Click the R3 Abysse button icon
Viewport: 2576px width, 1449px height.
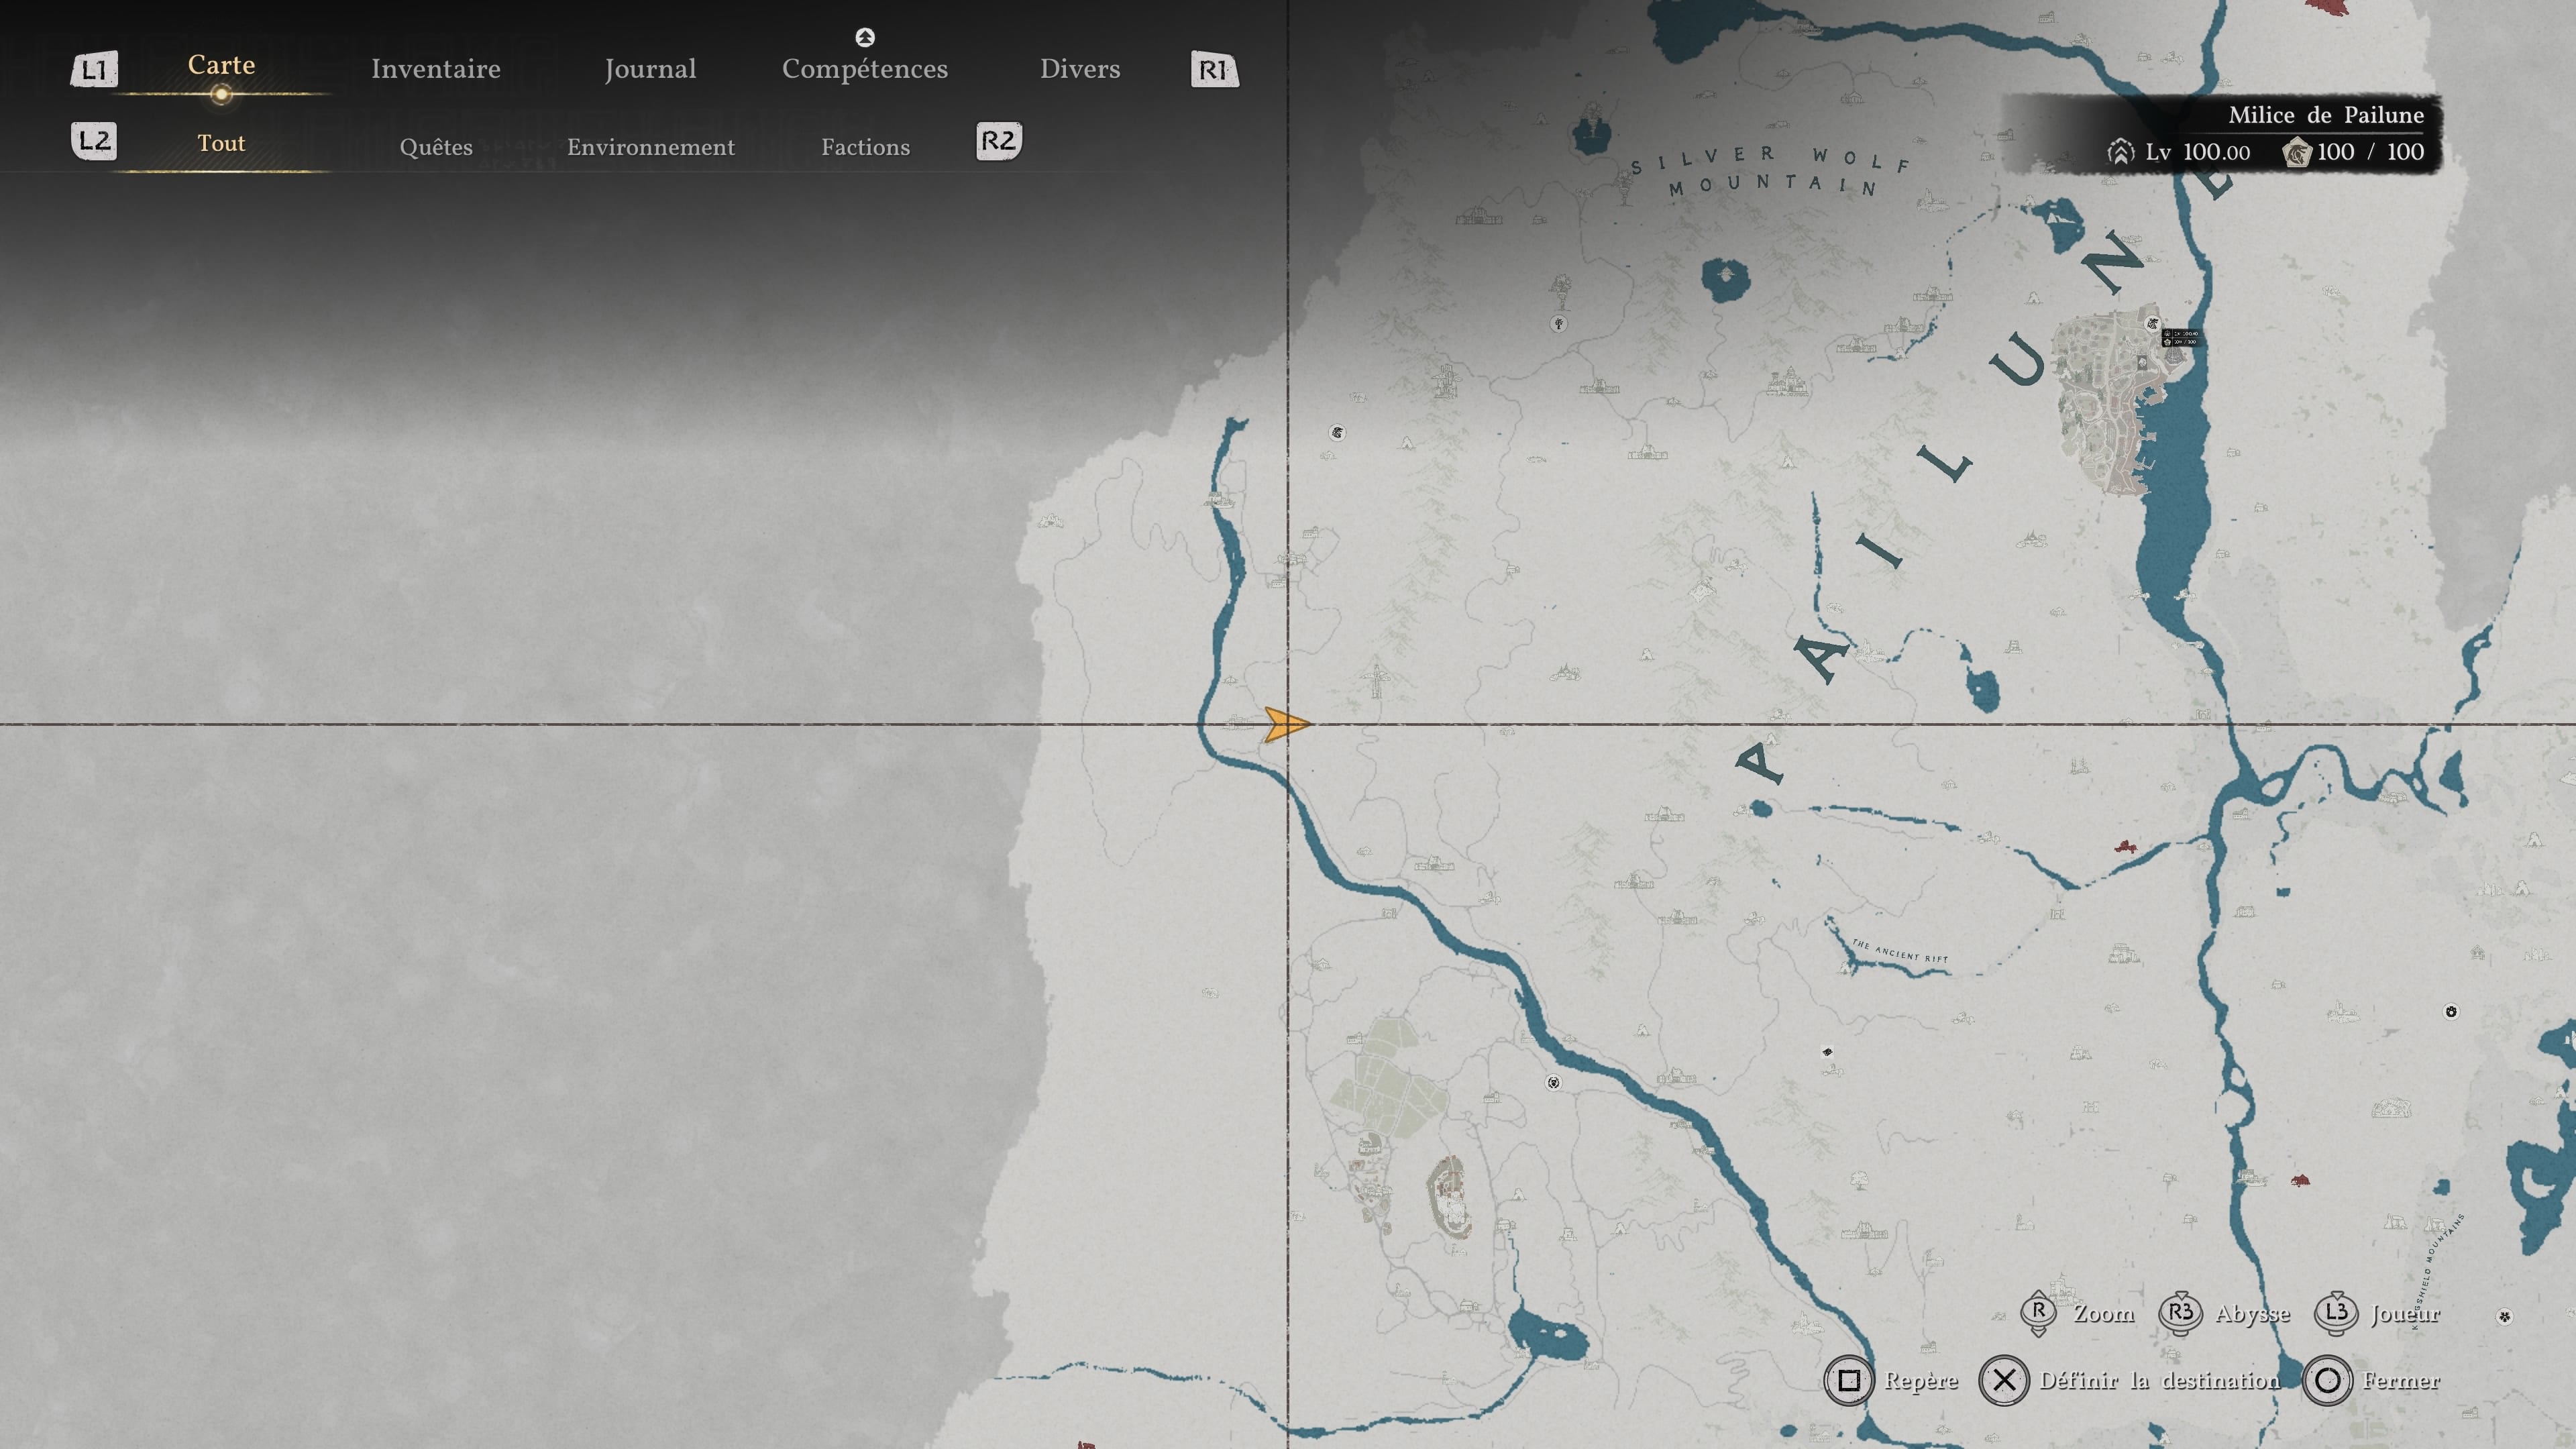tap(2181, 1313)
